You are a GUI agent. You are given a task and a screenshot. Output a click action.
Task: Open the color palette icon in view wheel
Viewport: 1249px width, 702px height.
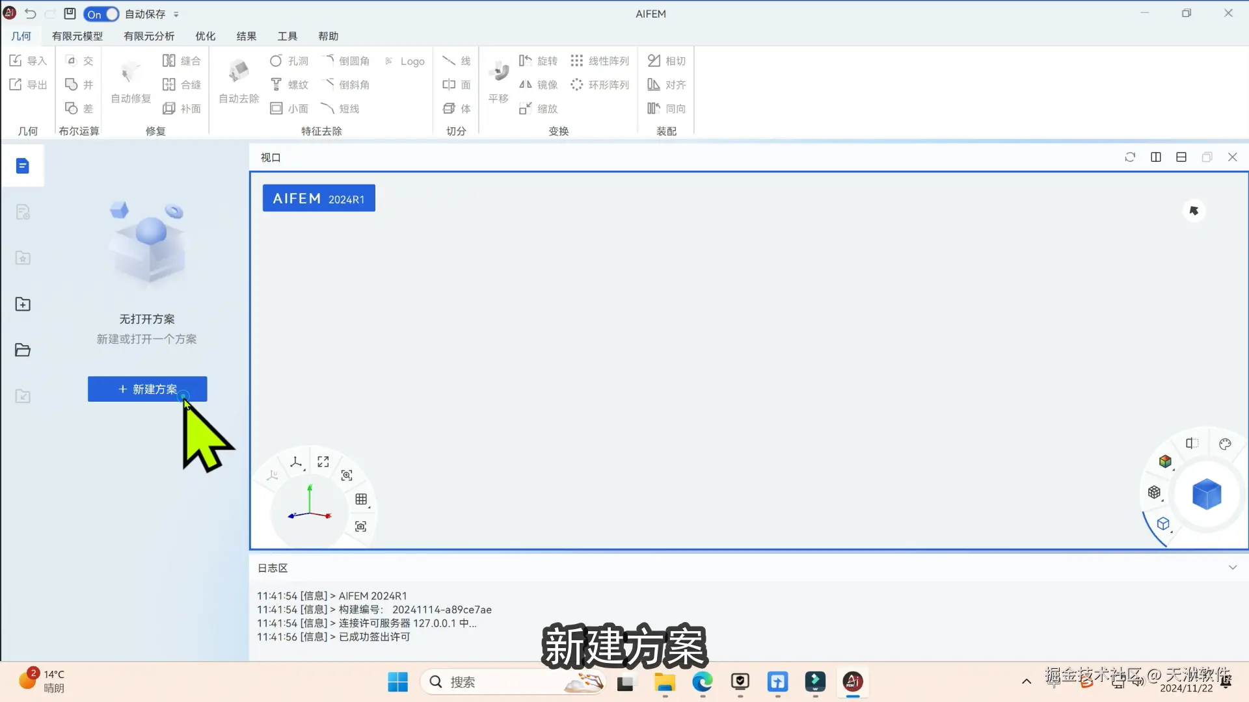pyautogui.click(x=1225, y=444)
